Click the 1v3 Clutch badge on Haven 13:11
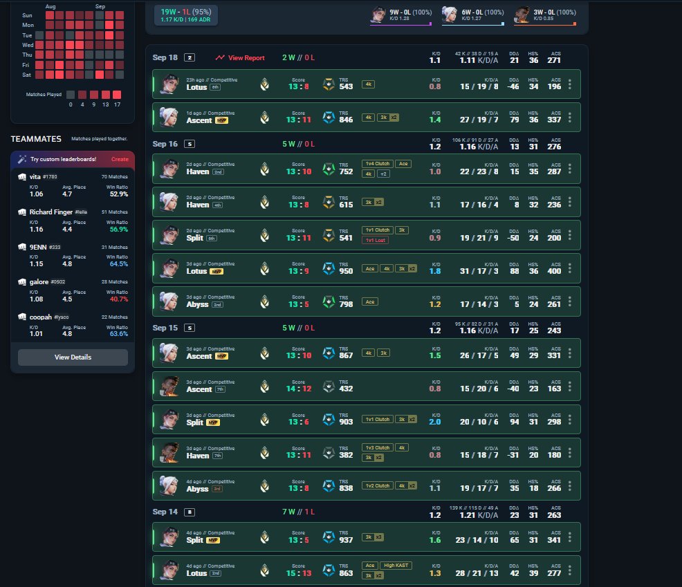Screen dimensions: 682x587 (377, 447)
